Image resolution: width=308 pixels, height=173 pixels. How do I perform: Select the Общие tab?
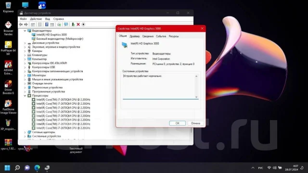point(123,36)
